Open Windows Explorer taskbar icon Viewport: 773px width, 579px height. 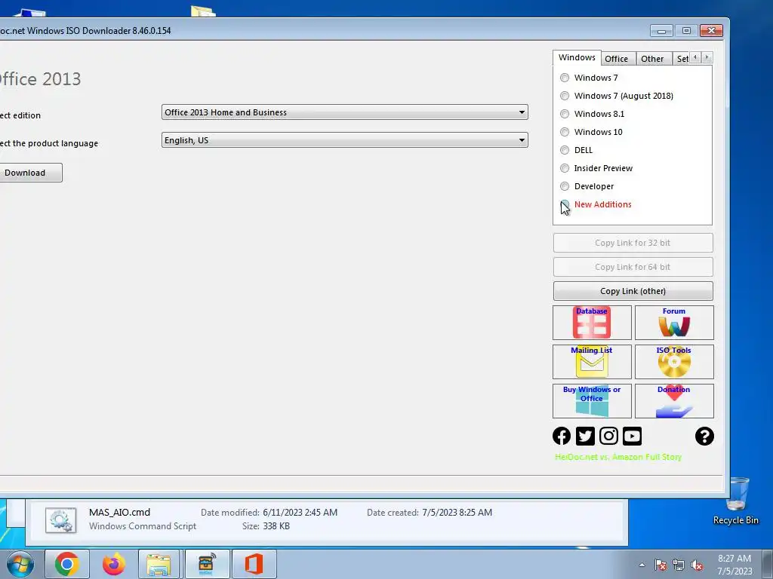coord(159,564)
